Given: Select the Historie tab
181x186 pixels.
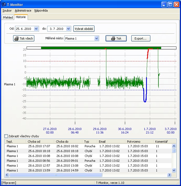Looking at the screenshot, I should [x=21, y=17].
